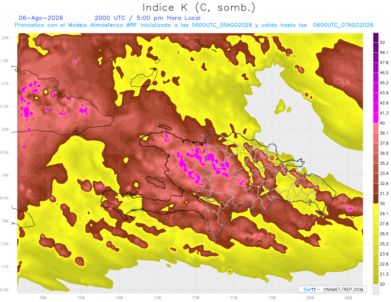This screenshot has width=391, height=302.
Task: Click the longitude label '68W'
Action: click(x=348, y=297)
